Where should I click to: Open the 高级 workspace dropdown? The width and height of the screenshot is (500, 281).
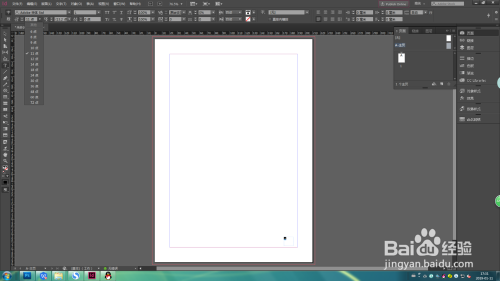tap(419, 4)
